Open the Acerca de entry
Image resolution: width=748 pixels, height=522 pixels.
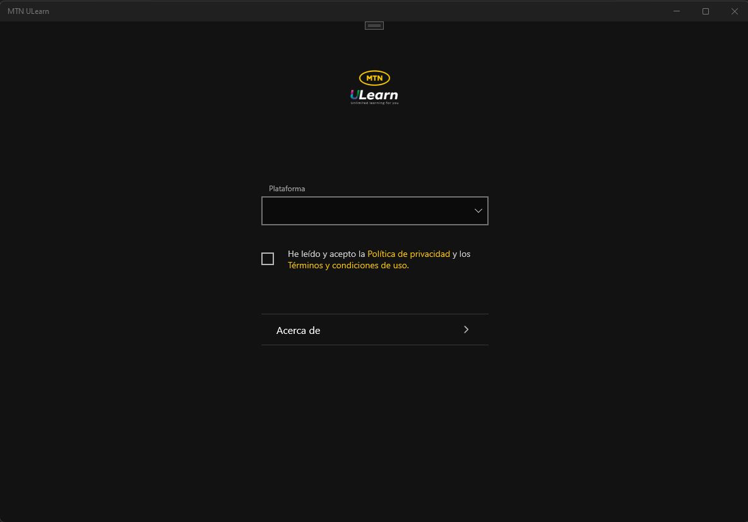pos(374,329)
